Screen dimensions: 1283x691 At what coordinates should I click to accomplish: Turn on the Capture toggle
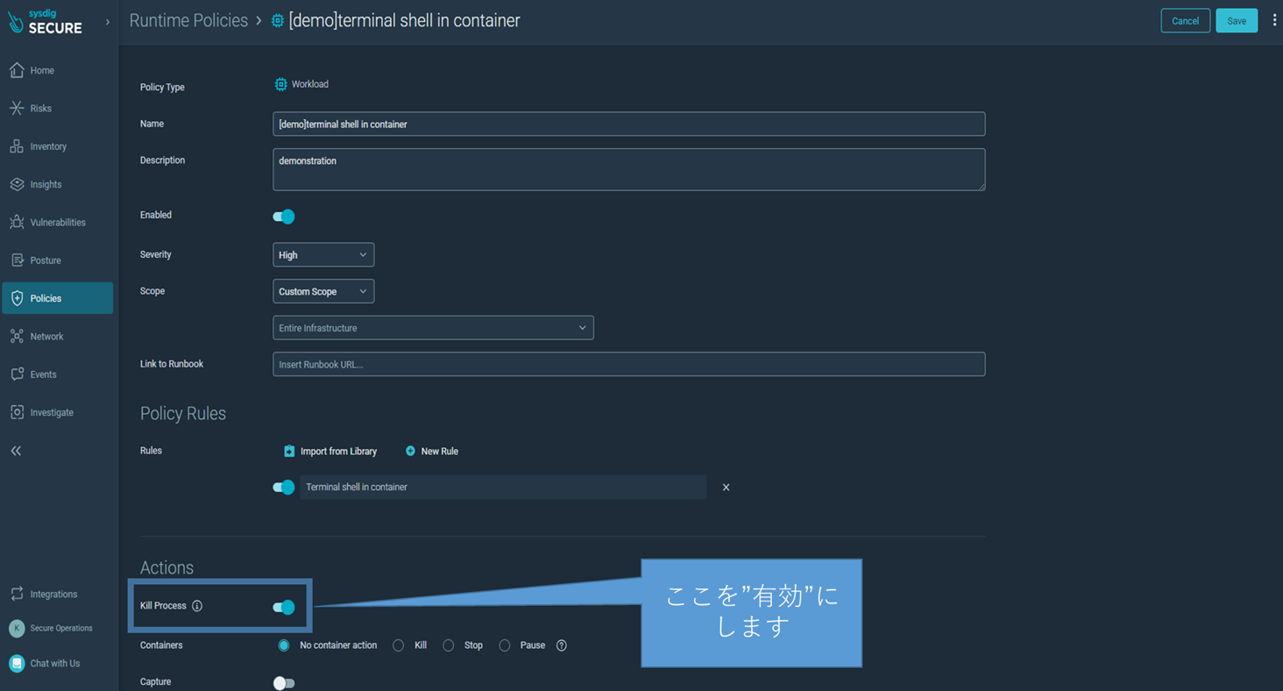point(284,683)
